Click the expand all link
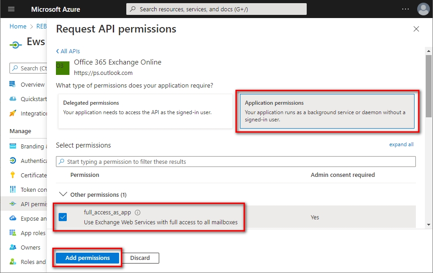Viewport: 433px width, 273px height. [x=401, y=144]
